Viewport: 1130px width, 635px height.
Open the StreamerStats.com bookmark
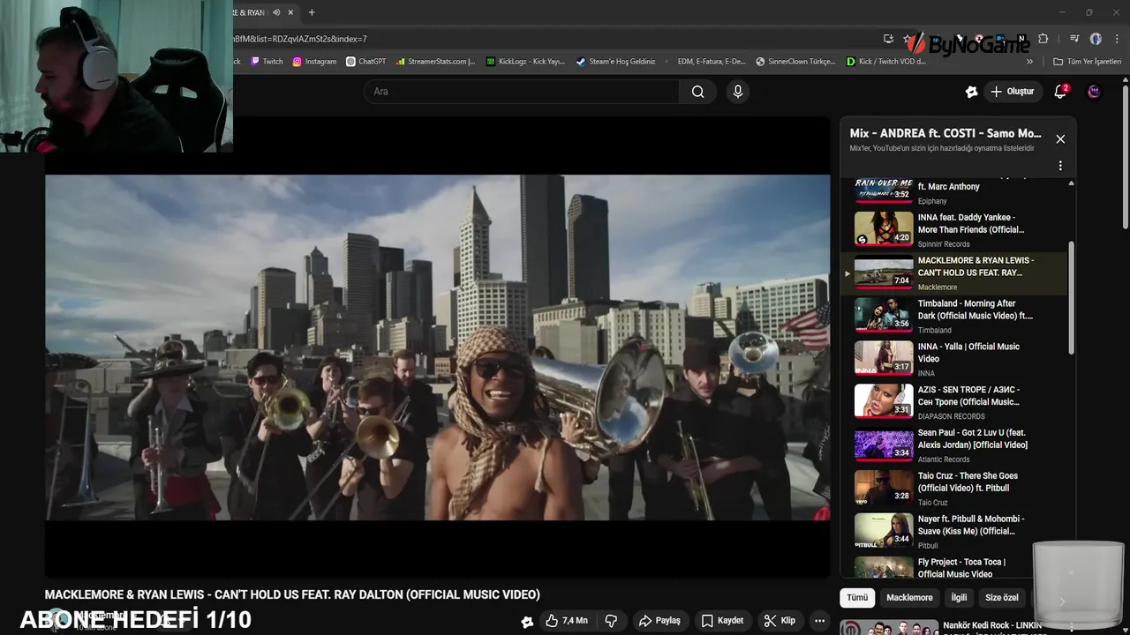coord(435,62)
